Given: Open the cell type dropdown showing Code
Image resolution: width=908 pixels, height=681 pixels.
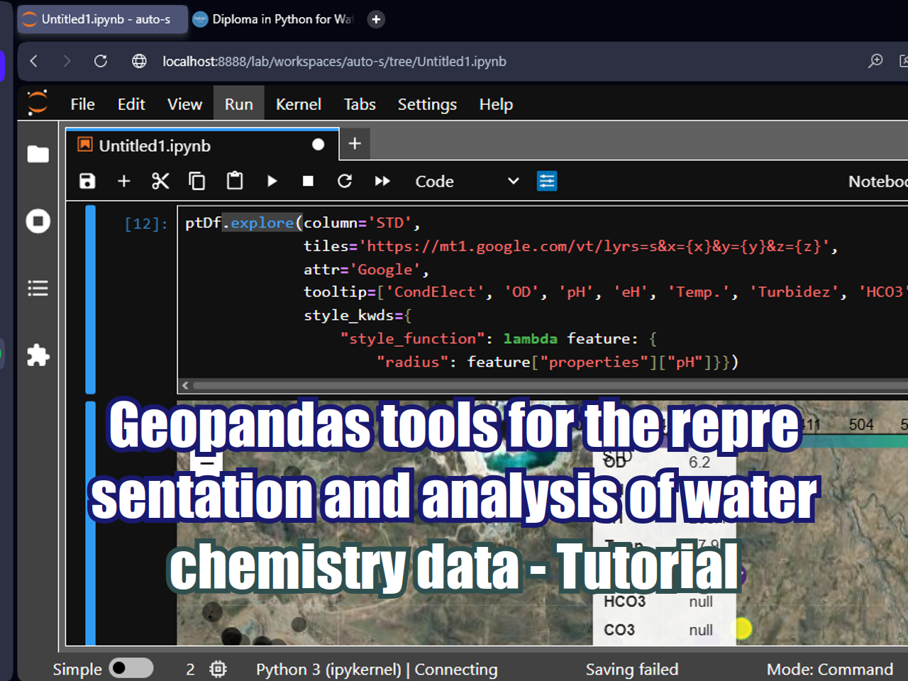Looking at the screenshot, I should tap(467, 182).
